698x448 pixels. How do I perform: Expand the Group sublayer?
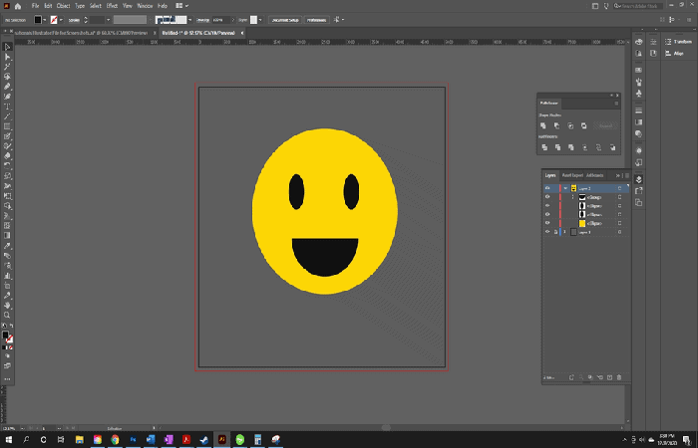(x=573, y=197)
